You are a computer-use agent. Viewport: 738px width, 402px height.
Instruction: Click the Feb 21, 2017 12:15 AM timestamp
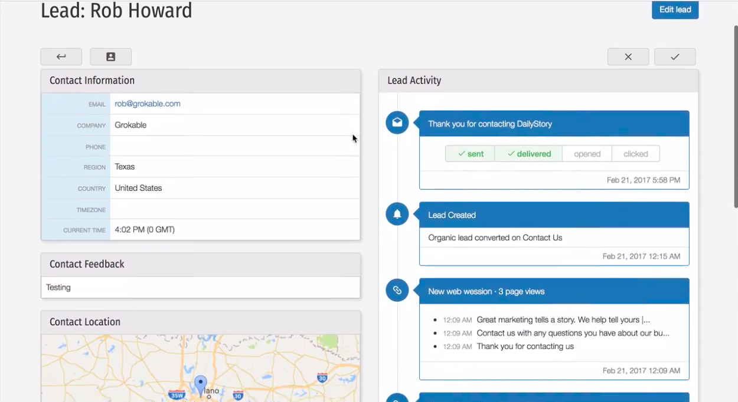pyautogui.click(x=641, y=256)
